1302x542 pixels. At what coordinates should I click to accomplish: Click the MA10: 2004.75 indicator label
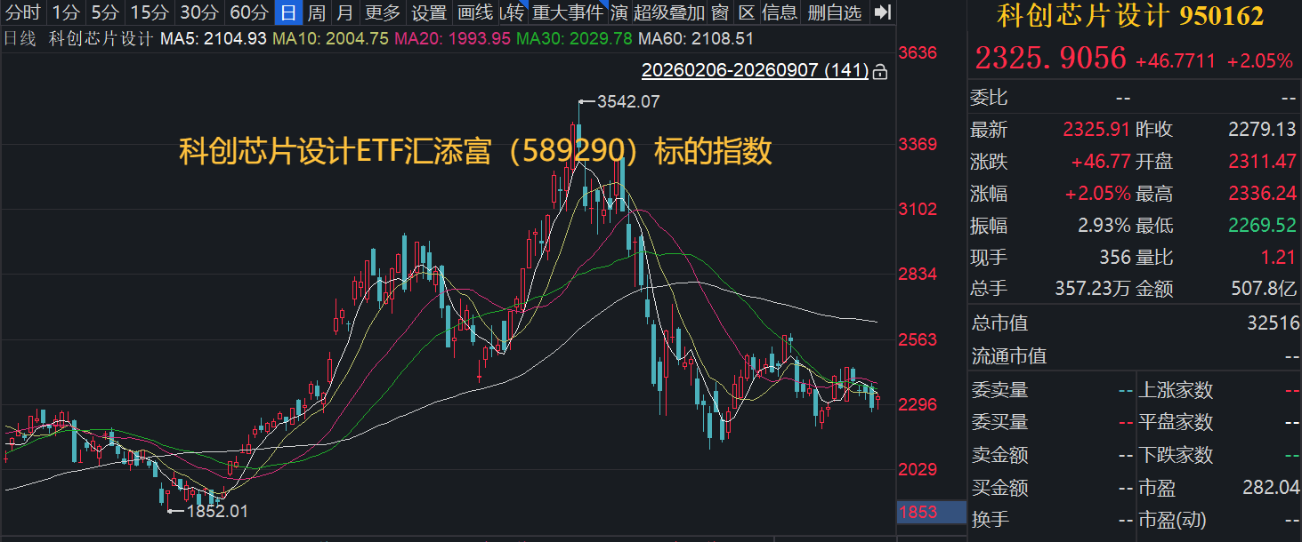click(330, 38)
